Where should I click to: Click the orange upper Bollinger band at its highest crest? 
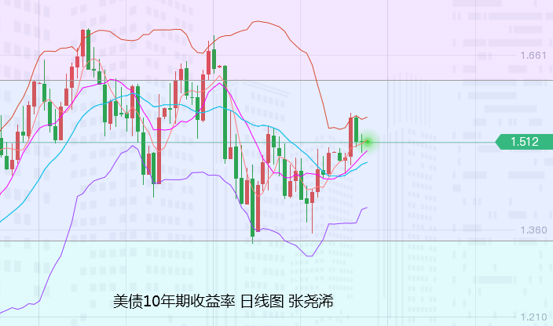(x=257, y=21)
